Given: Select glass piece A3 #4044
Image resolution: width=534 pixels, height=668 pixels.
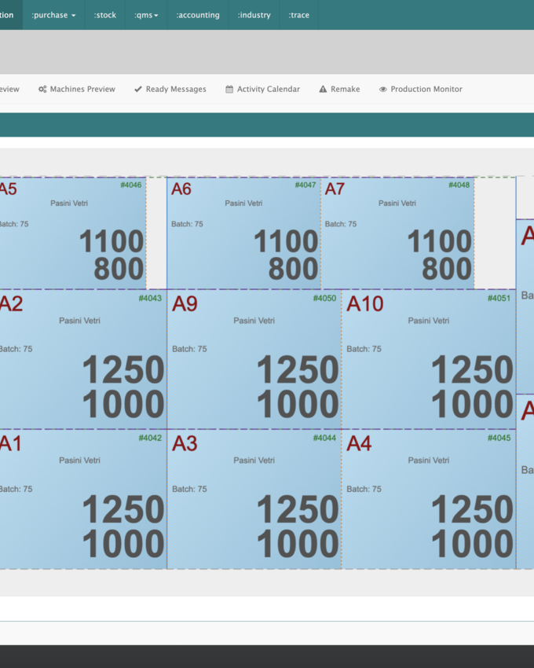Looking at the screenshot, I should [x=254, y=499].
